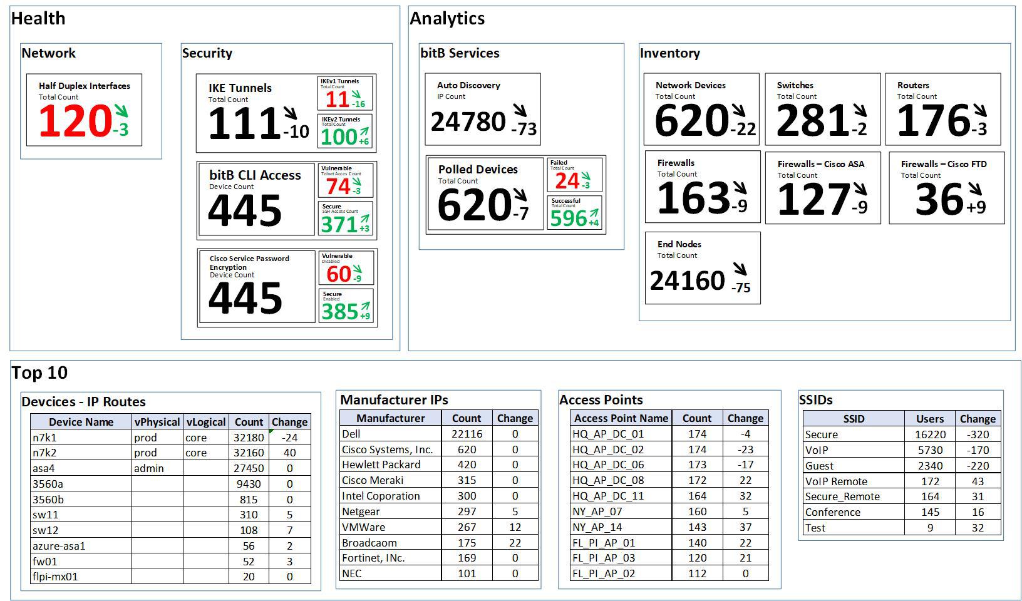Screen dimensions: 1022x601
Task: Click the Manufacturer column header
Action: click(x=390, y=418)
